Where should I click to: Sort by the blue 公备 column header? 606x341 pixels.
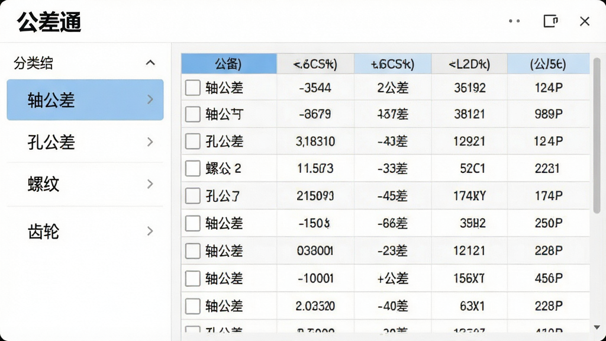click(x=229, y=64)
